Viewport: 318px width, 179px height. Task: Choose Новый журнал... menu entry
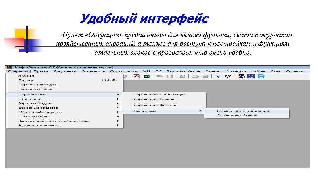click(x=64, y=89)
